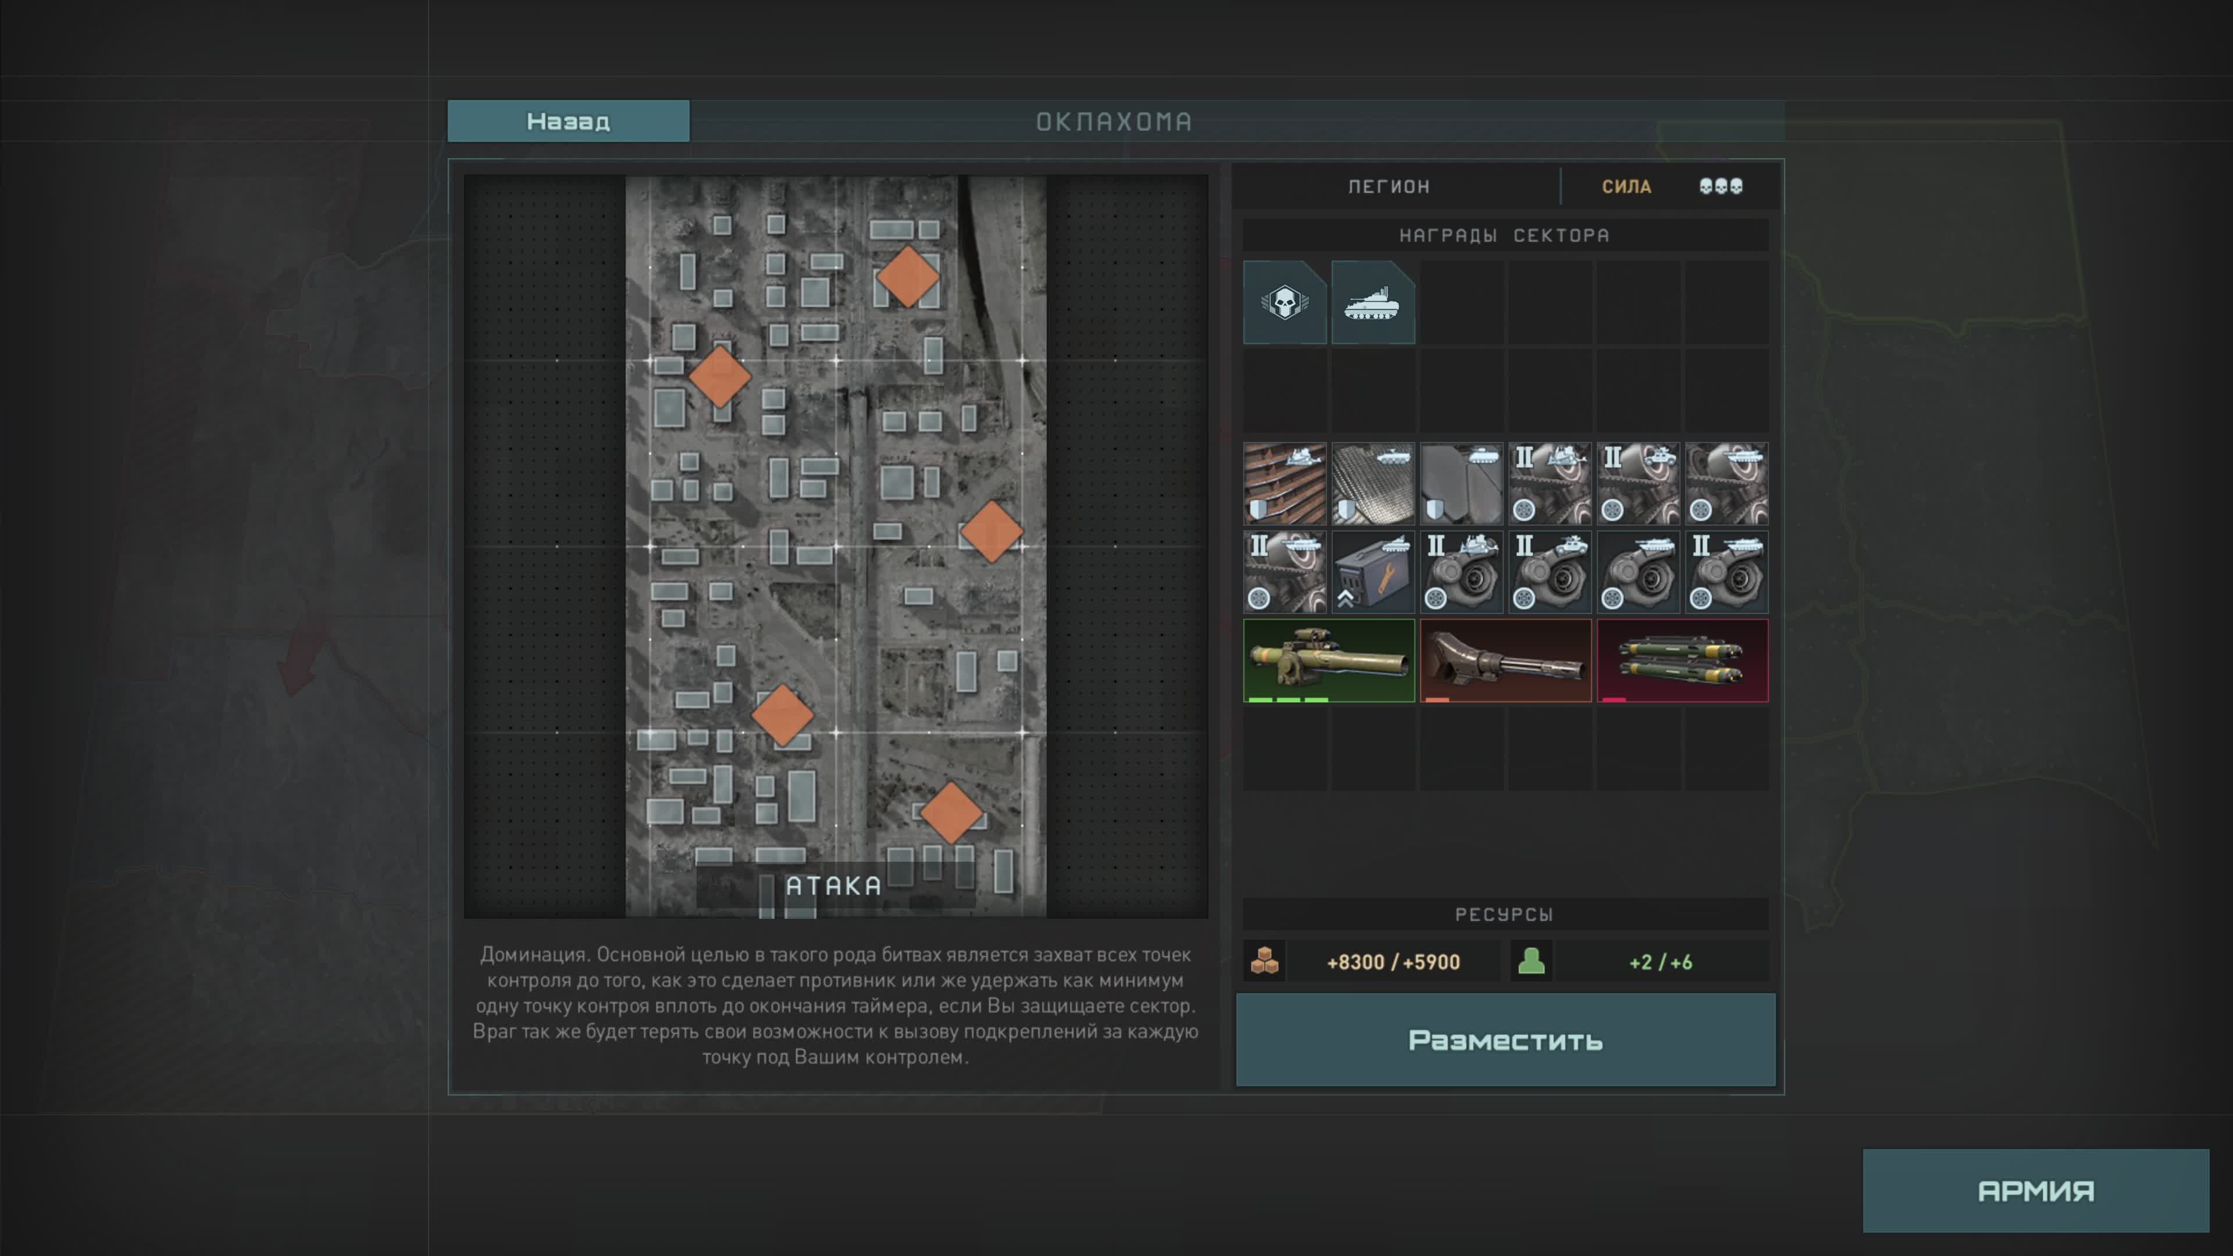Open the АРМИЯ army screen
Screen dimensions: 2233x1256
pos(2035,1190)
